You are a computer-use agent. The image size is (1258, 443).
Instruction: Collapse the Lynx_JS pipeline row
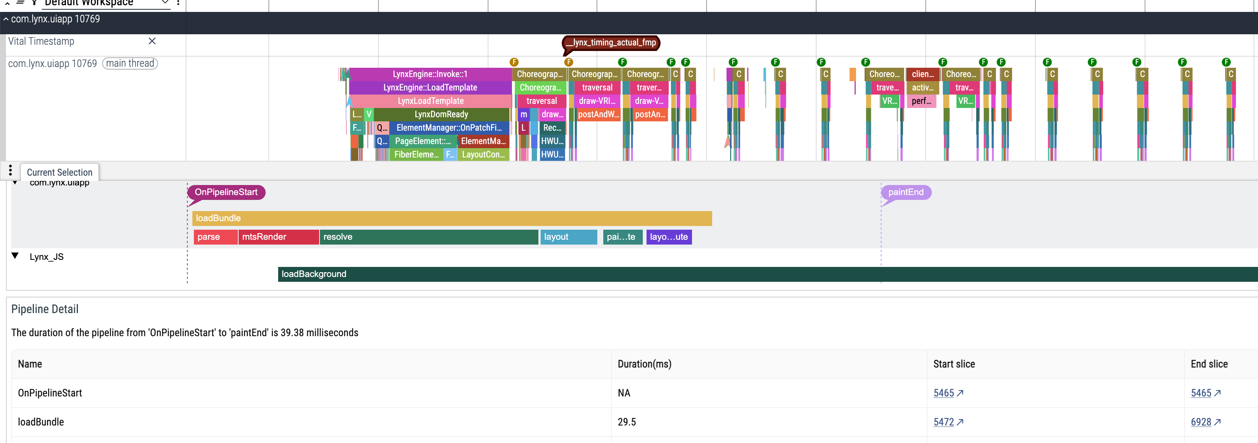[15, 256]
